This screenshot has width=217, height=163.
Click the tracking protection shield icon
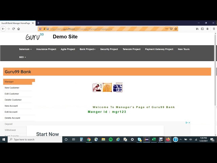[x=40, y=29]
